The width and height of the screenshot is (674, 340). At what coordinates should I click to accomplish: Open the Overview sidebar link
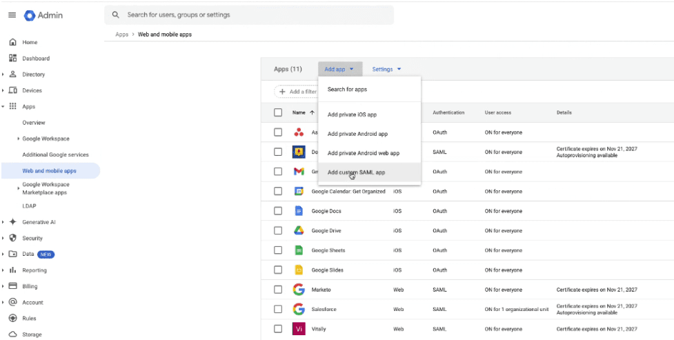(34, 123)
